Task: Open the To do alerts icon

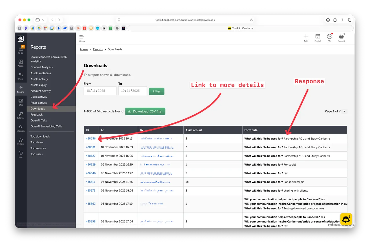Action: (x=21, y=49)
